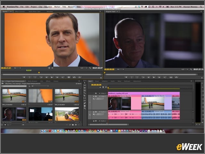Open Program monitor zoom level dropdown
This screenshot has height=154, width=205.
[120, 69]
